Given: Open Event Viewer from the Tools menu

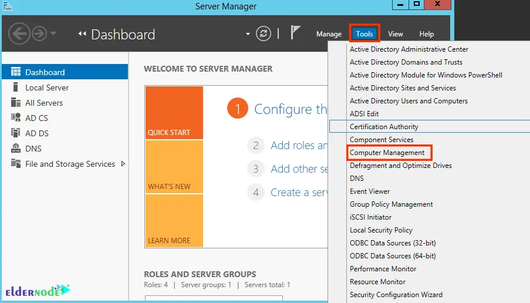Looking at the screenshot, I should click(x=370, y=191).
